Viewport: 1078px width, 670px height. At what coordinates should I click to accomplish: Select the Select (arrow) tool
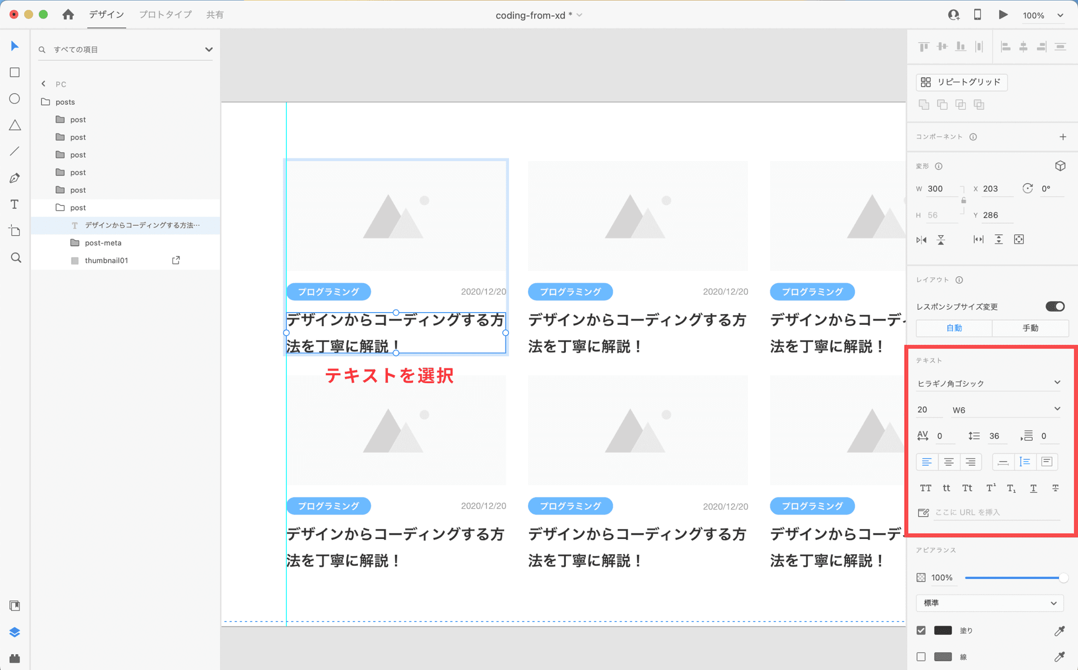tap(15, 46)
